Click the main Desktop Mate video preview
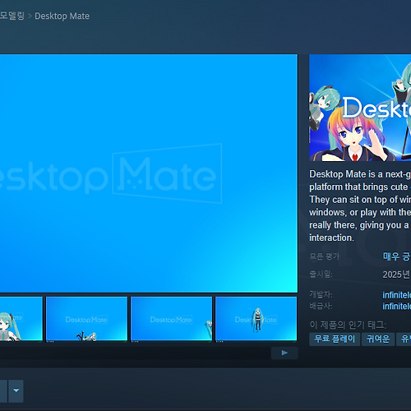The width and height of the screenshot is (411, 411). click(x=149, y=173)
